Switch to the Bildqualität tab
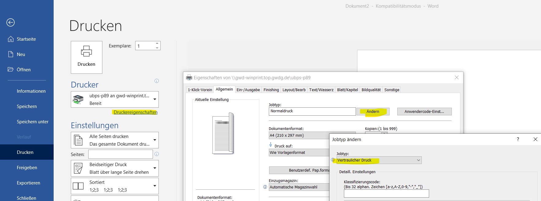Screen dimensions: 541x201 (x=371, y=90)
